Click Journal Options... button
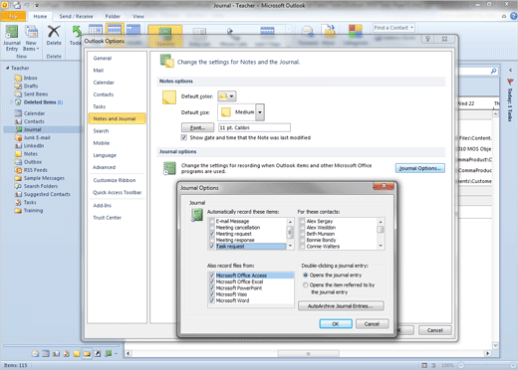The image size is (518, 370). (x=420, y=168)
